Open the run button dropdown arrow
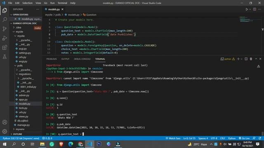Image resolution: width=264 pixels, height=148 pixels. pos(250,9)
